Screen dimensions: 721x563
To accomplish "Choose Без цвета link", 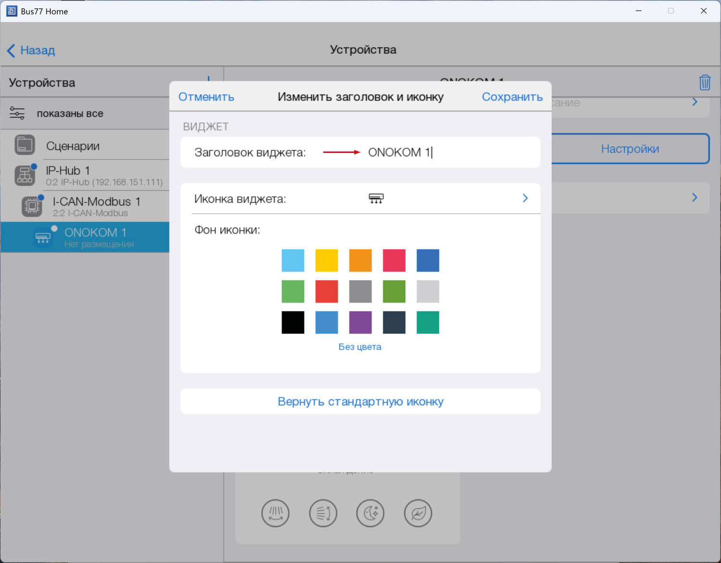I will pos(360,347).
